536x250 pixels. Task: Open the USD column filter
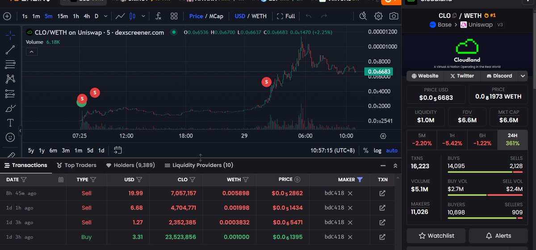point(139,179)
